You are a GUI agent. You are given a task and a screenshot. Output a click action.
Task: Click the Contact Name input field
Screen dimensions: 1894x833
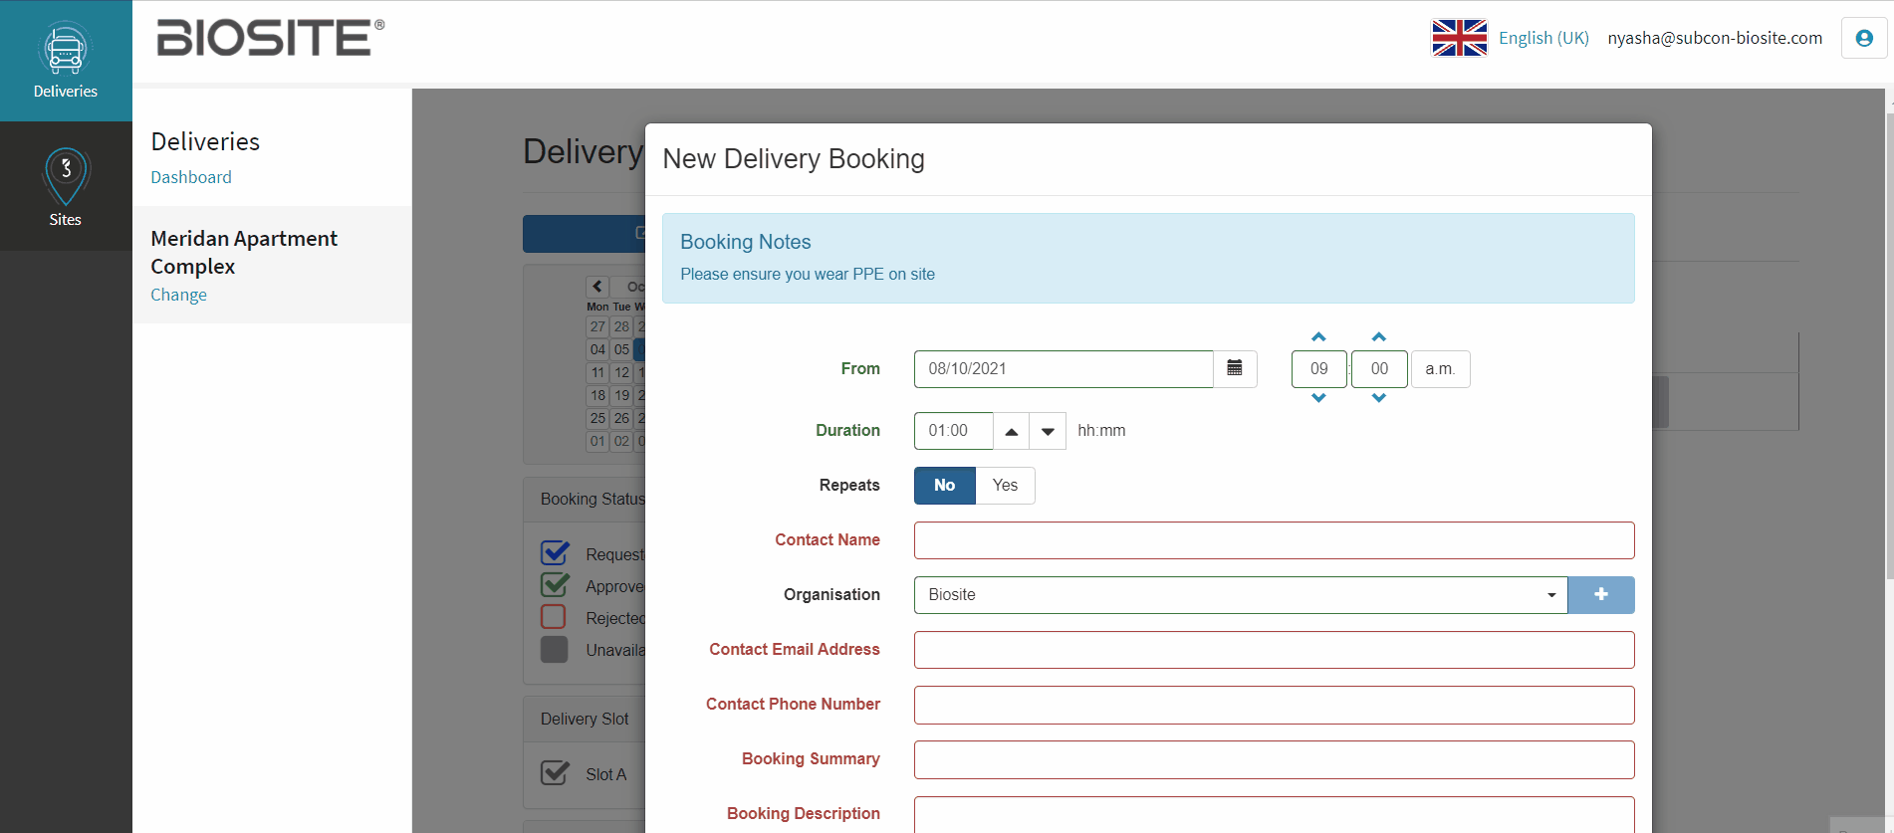[x=1274, y=539]
